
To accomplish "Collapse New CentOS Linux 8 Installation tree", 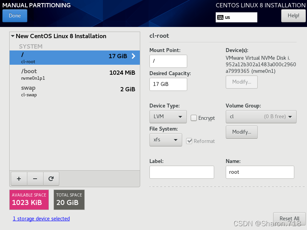I will 13,36.
